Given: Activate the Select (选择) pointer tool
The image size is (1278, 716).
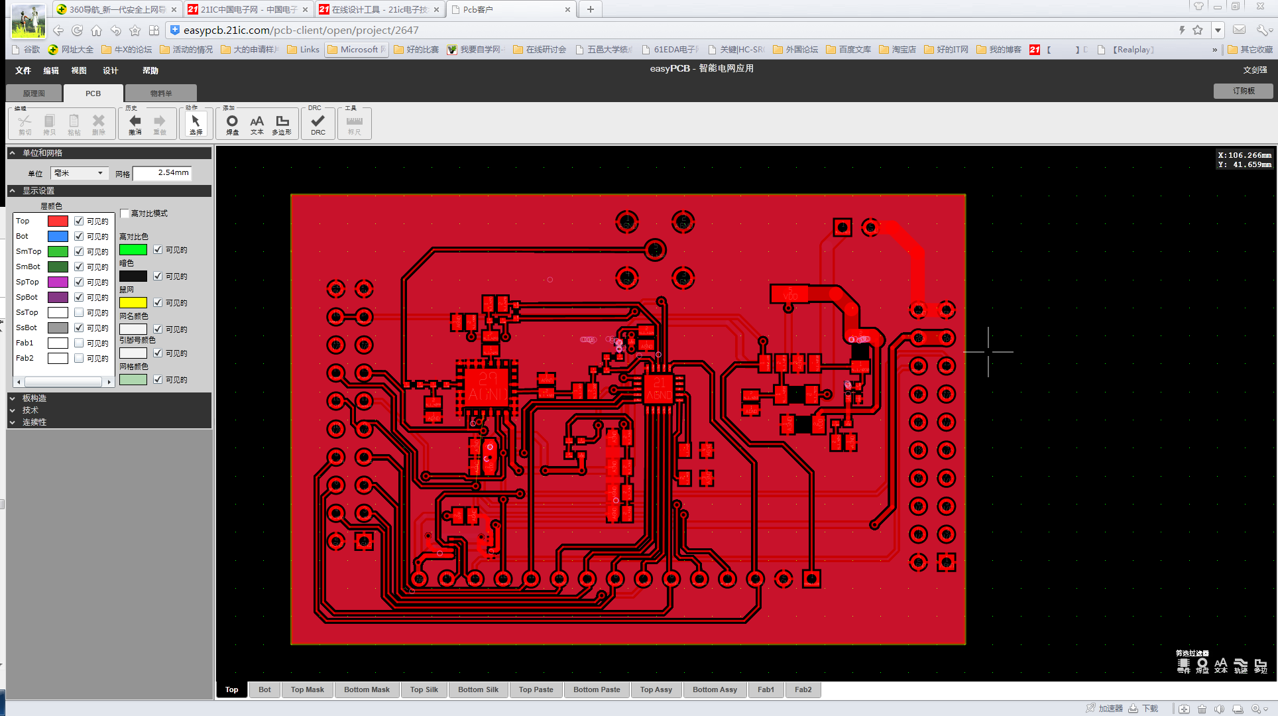Looking at the screenshot, I should (196, 123).
